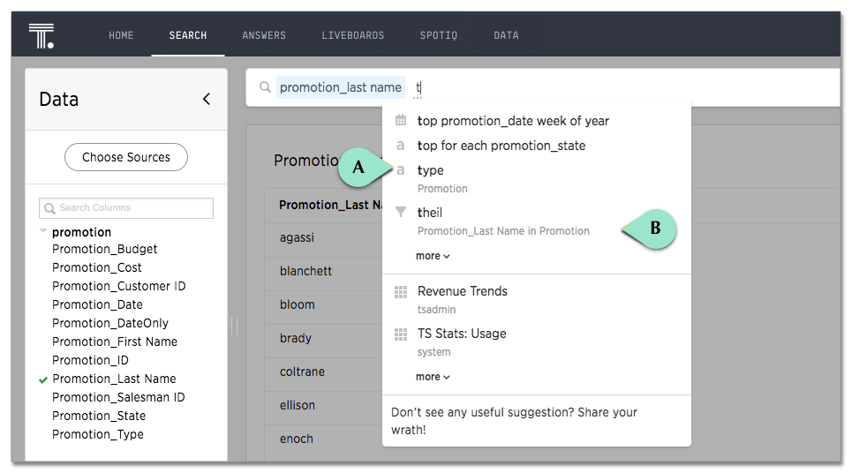Select Promotion_State column in list
This screenshot has width=852, height=473.
coord(98,416)
